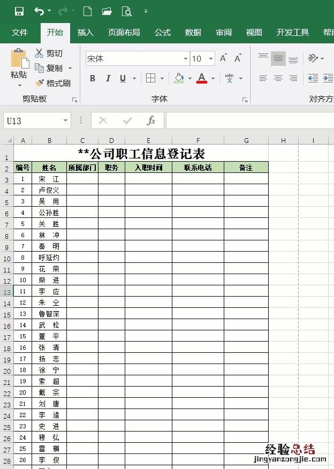Open the Undo history dropdown arrow
The width and height of the screenshot is (334, 469).
pos(49,11)
